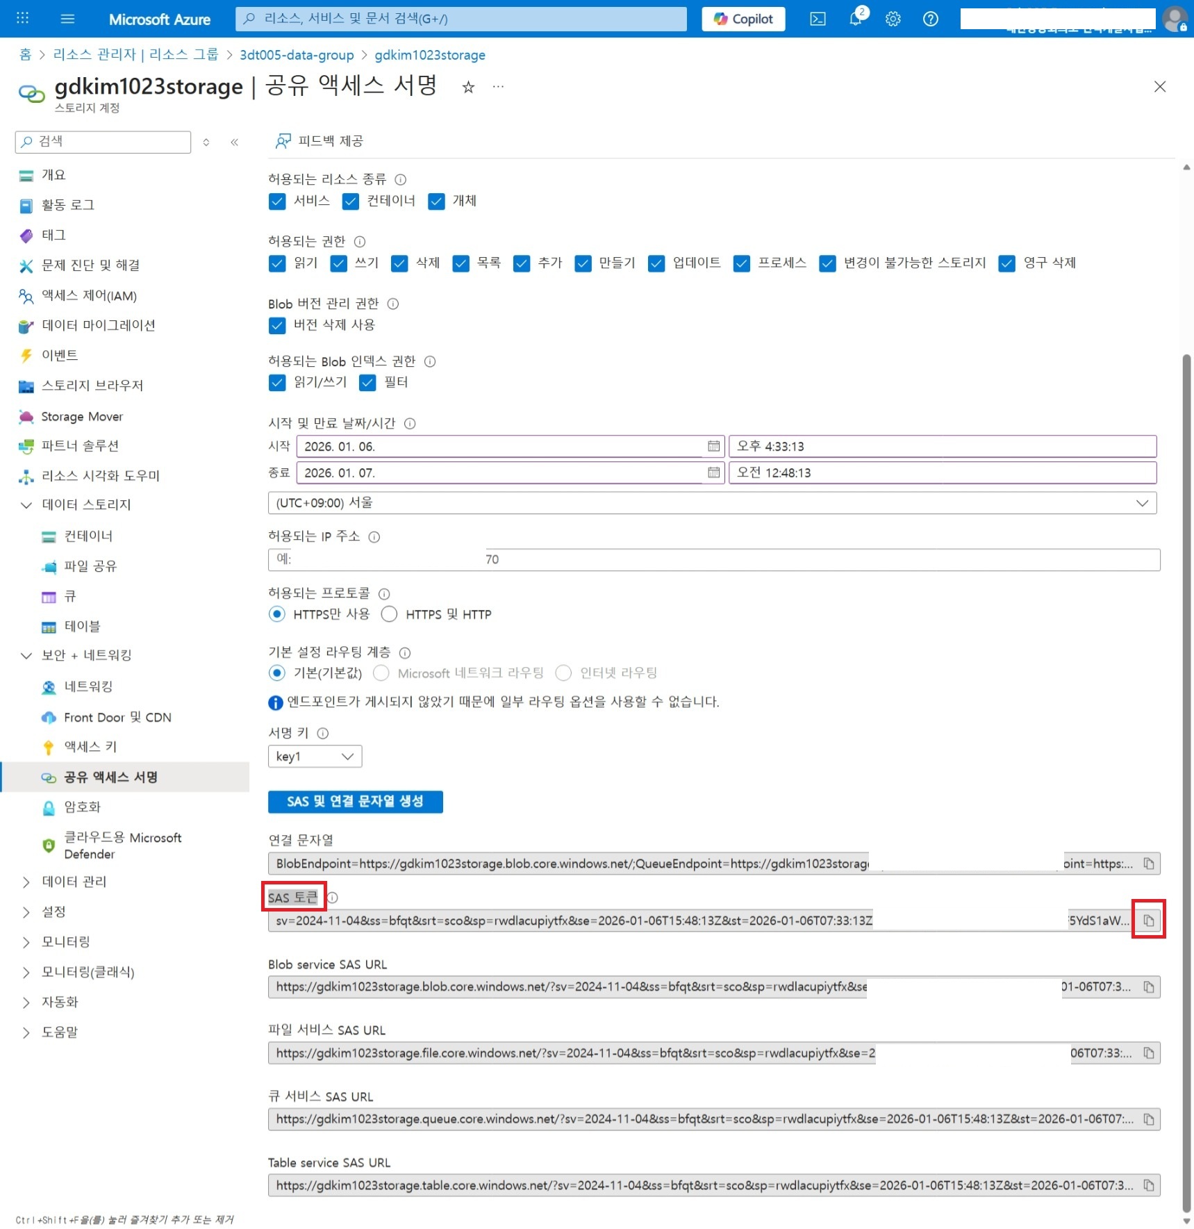Expand the 자동화 section

tap(26, 1002)
